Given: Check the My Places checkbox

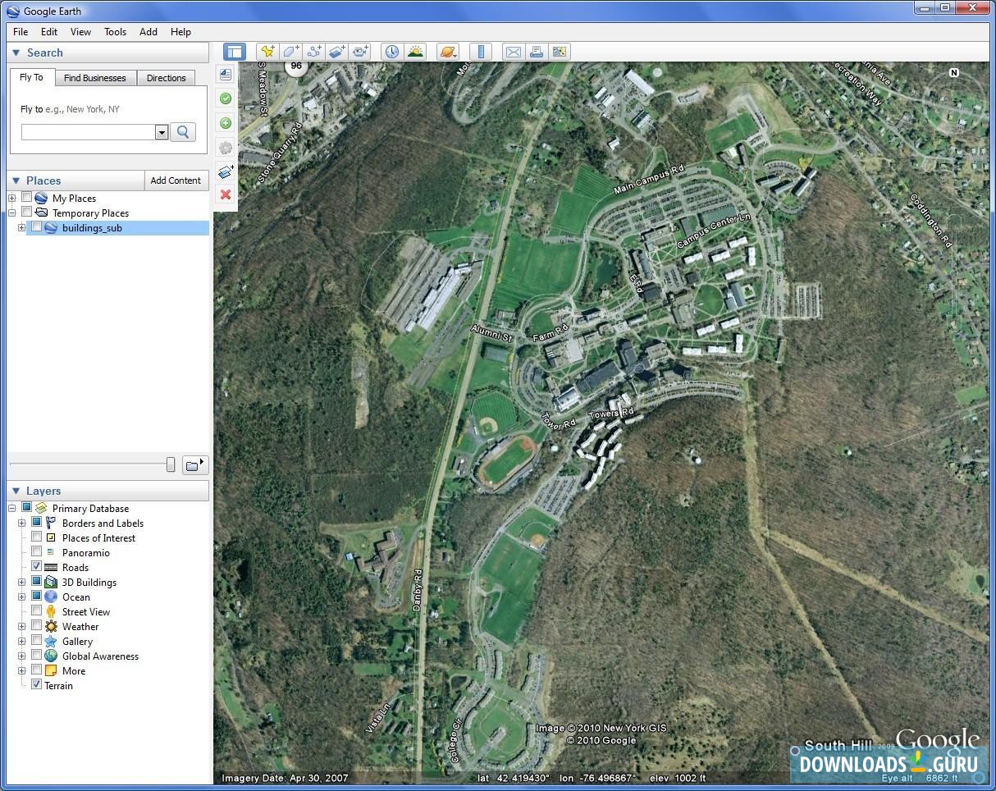Looking at the screenshot, I should [x=27, y=198].
